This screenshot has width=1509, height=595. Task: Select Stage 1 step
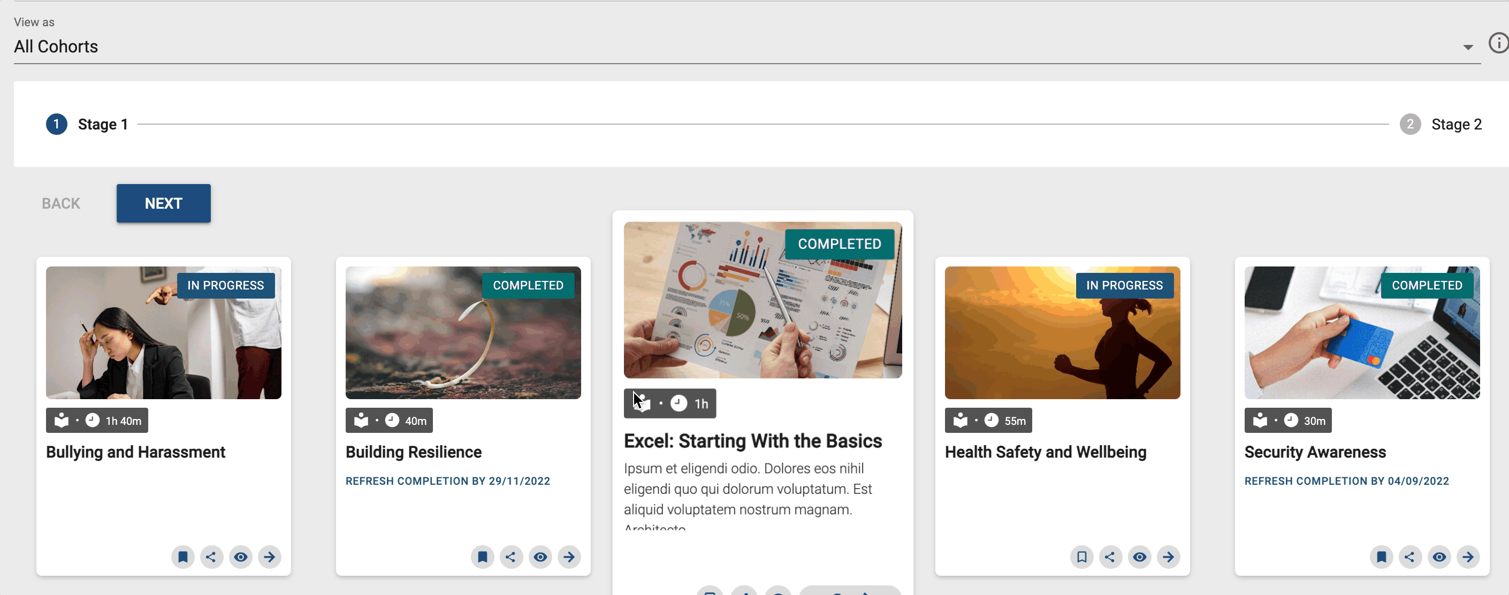(x=87, y=124)
